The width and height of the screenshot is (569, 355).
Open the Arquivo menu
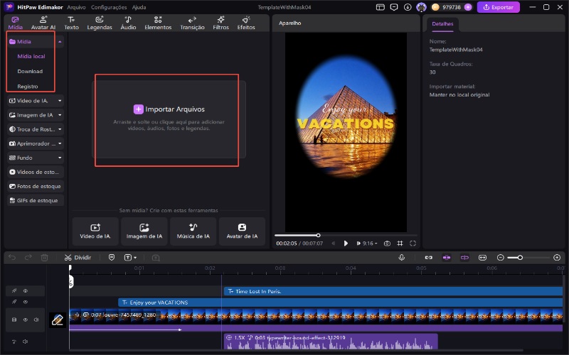click(76, 7)
